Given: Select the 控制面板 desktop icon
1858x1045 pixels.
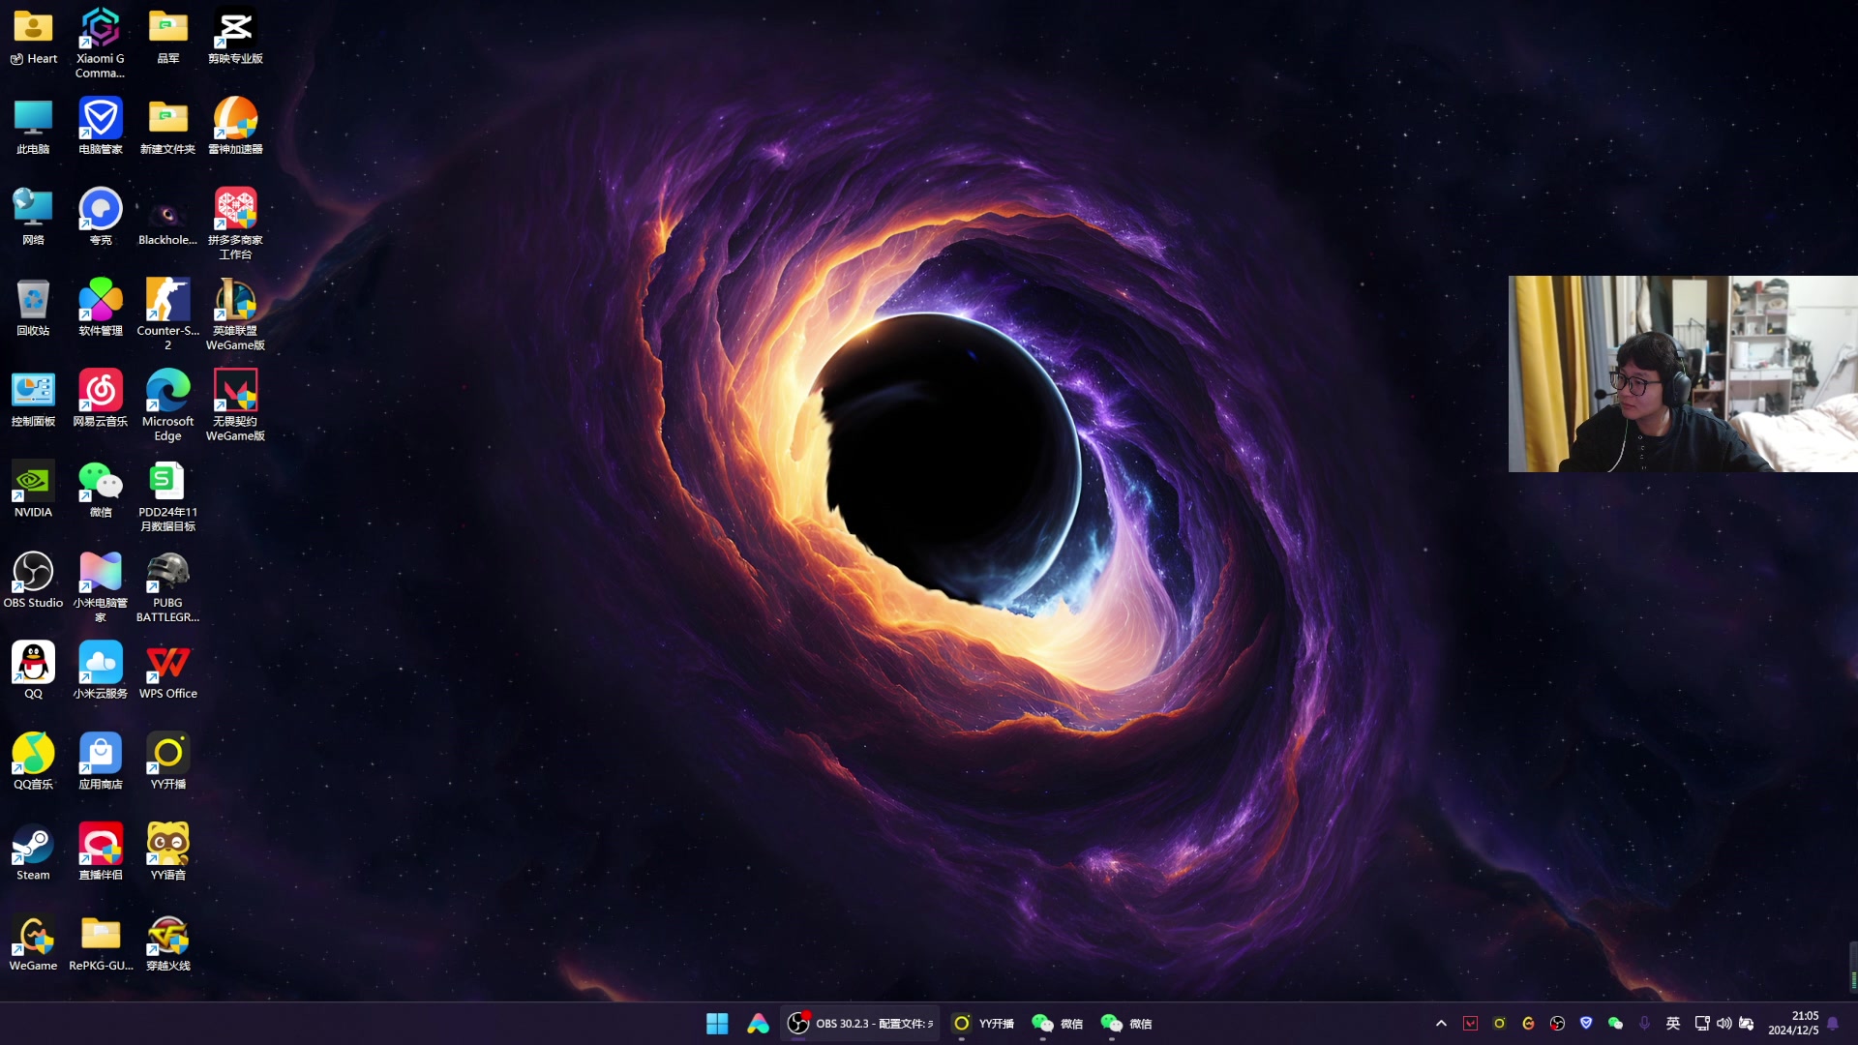Looking at the screenshot, I should (x=33, y=398).
